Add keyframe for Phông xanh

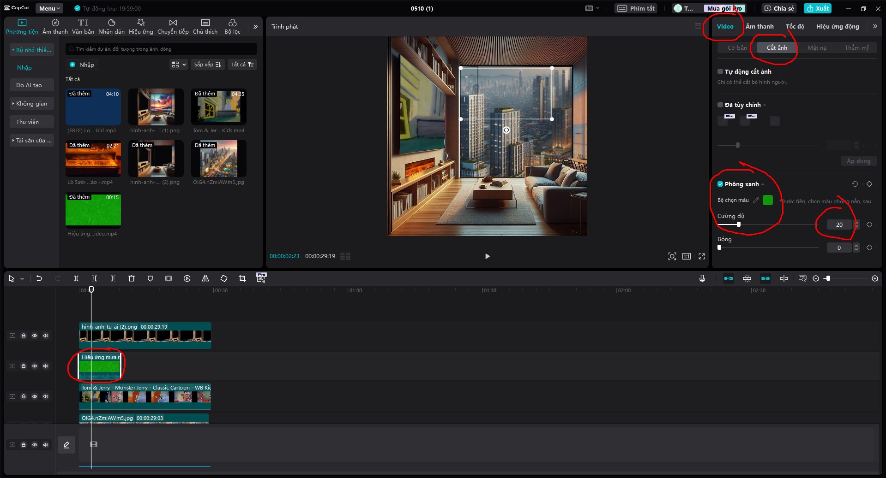click(869, 184)
